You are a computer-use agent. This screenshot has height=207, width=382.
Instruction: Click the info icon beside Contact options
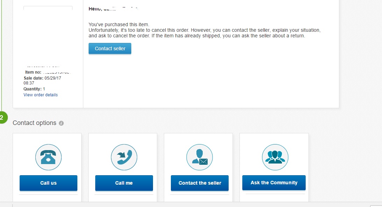pyautogui.click(x=61, y=123)
